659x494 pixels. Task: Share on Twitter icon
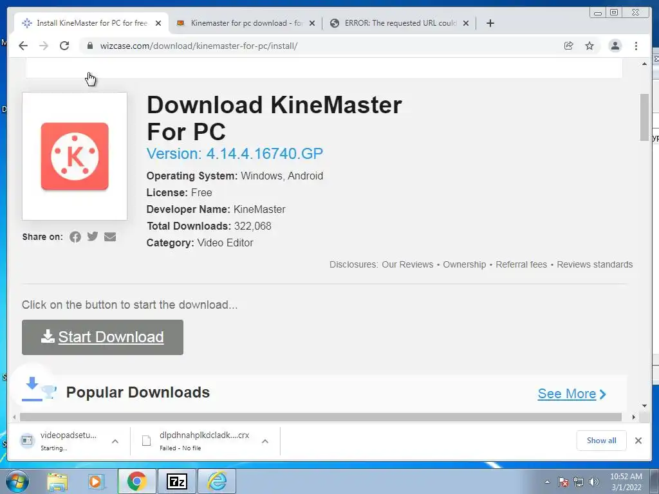[x=93, y=237]
